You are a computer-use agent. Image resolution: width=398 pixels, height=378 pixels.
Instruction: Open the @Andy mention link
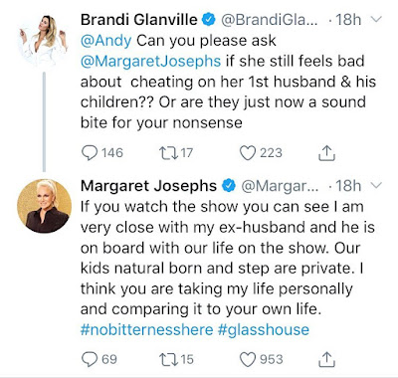pyautogui.click(x=106, y=41)
